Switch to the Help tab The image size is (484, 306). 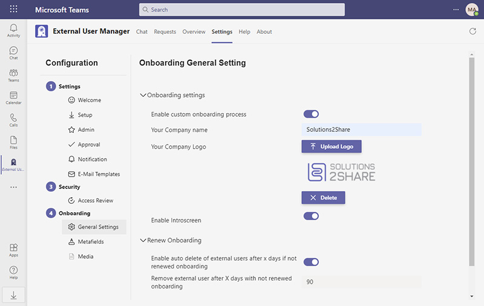coord(244,32)
